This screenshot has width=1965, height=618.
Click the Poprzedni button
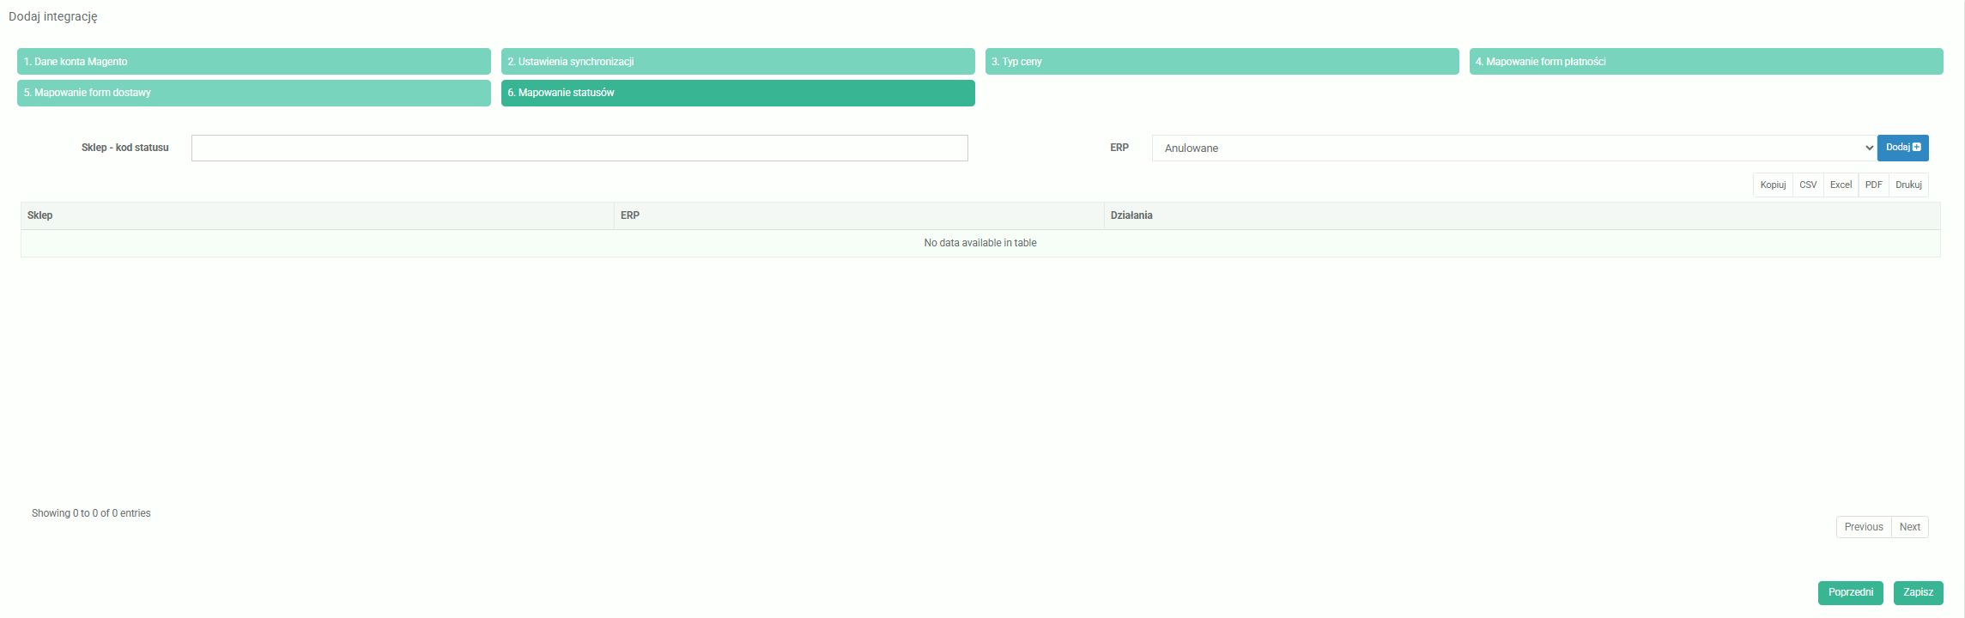1850,592
